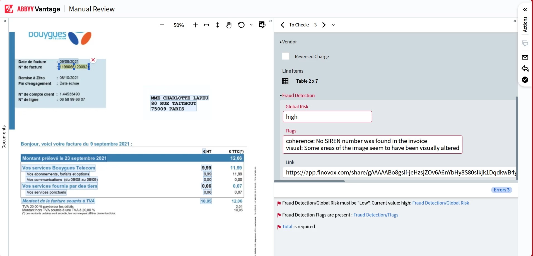Enable the Reversed Charge checkbox
This screenshot has width=533, height=256.
tap(286, 56)
